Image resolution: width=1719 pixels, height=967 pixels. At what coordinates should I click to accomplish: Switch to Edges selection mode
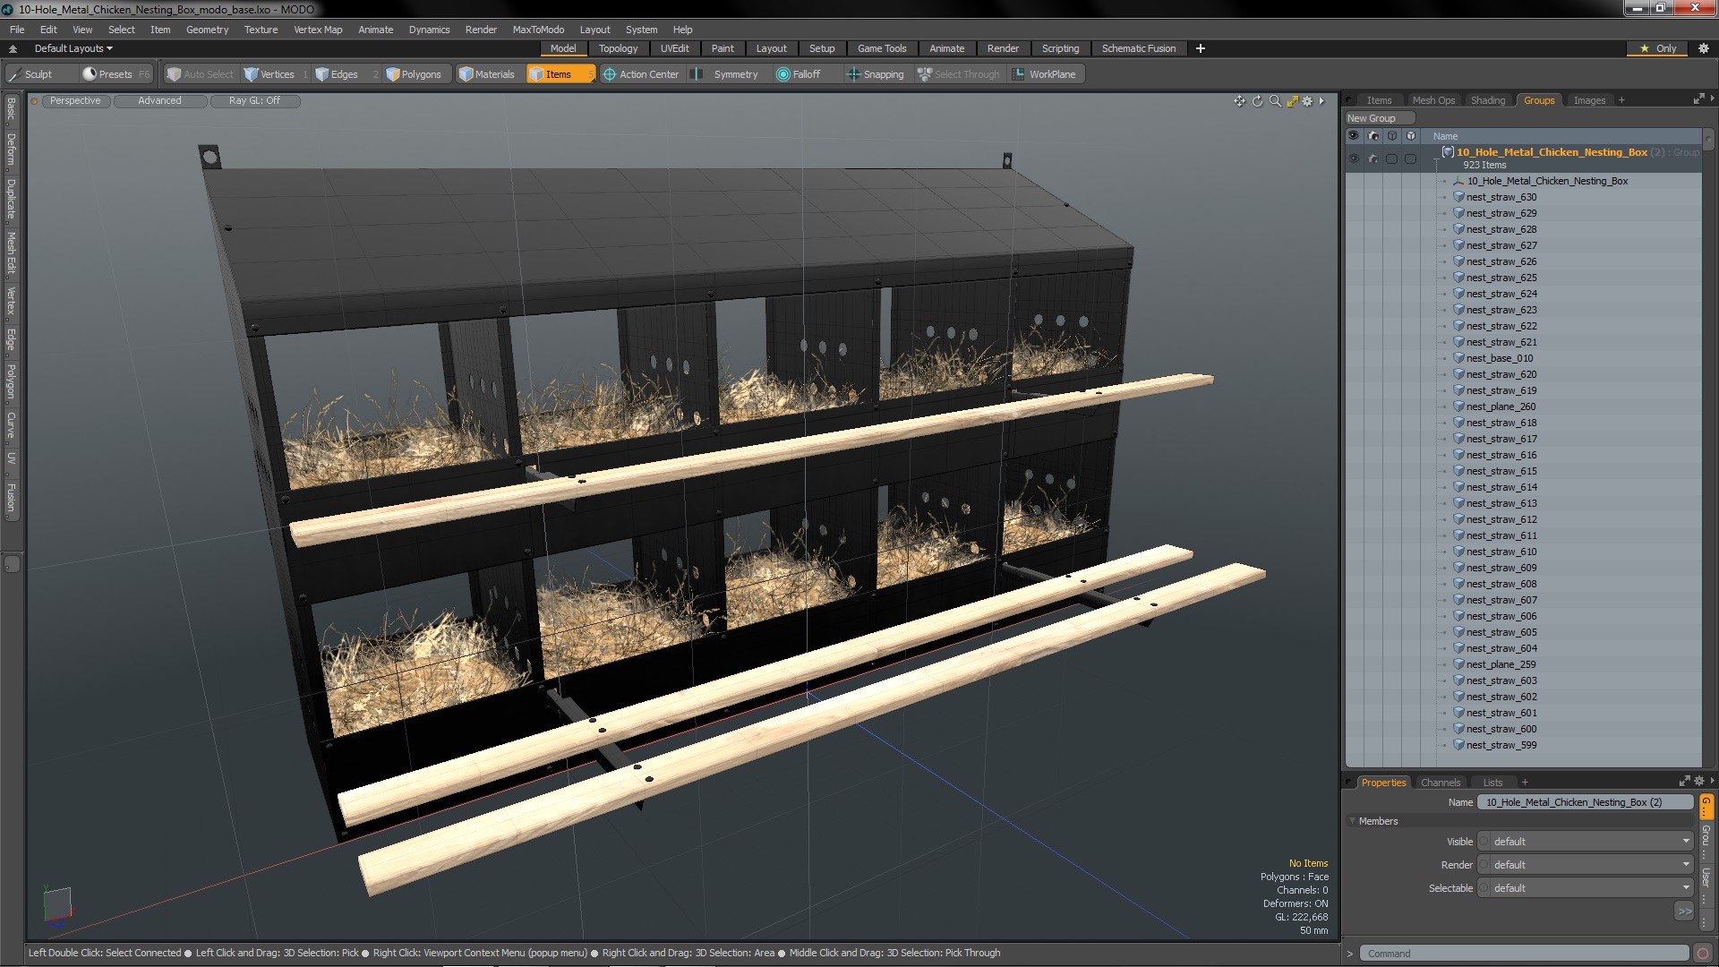(x=337, y=74)
